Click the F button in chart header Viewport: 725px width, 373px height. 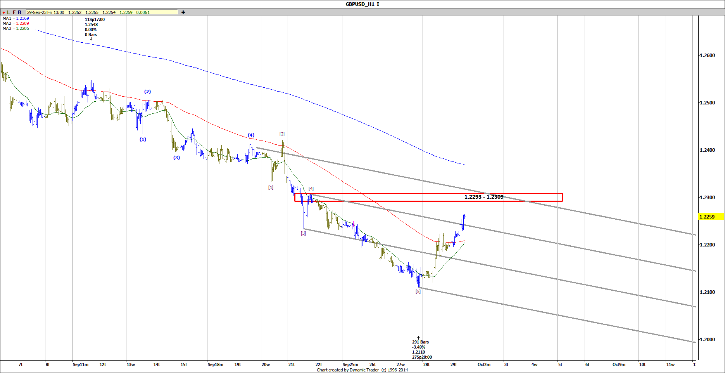click(14, 12)
